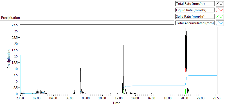This screenshot has width=225, height=105.
Task: Click the 08:00 time axis label
Action: [86, 99]
